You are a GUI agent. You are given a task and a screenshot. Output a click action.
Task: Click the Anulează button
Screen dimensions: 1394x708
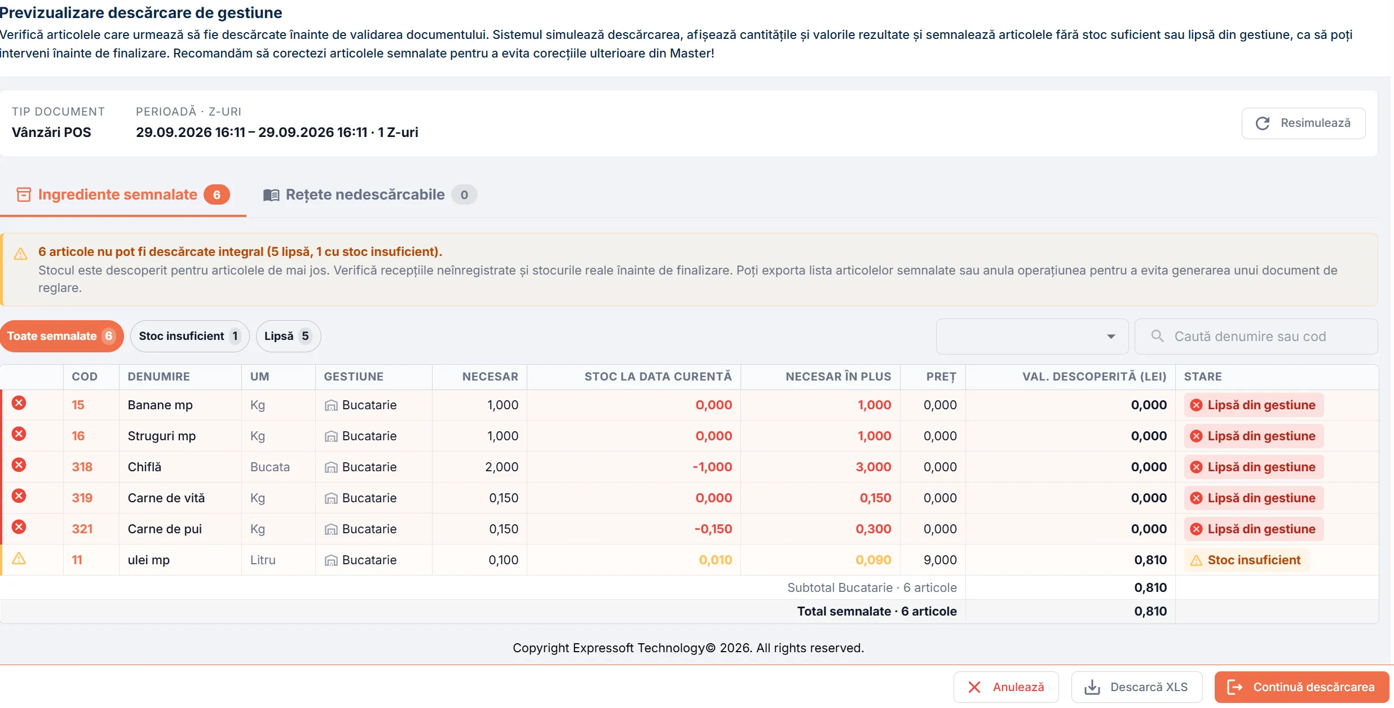tap(1006, 687)
